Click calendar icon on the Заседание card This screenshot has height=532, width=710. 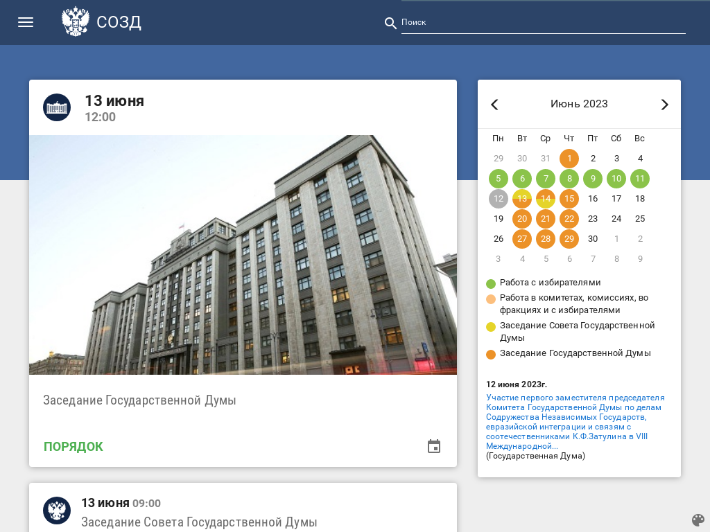tap(434, 446)
